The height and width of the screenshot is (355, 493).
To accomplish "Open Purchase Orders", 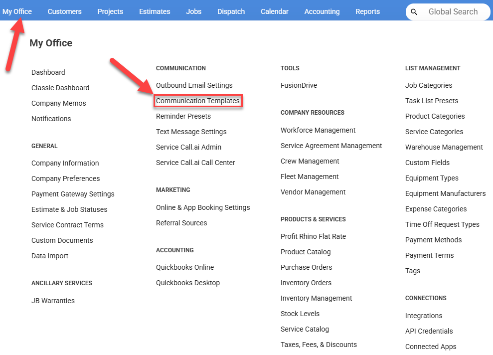I will [x=306, y=267].
